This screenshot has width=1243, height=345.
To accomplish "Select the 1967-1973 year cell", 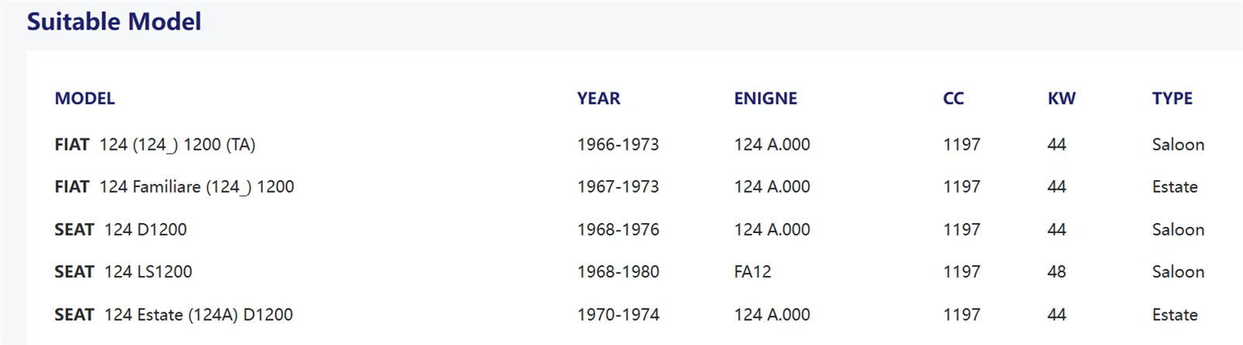I will point(618,187).
